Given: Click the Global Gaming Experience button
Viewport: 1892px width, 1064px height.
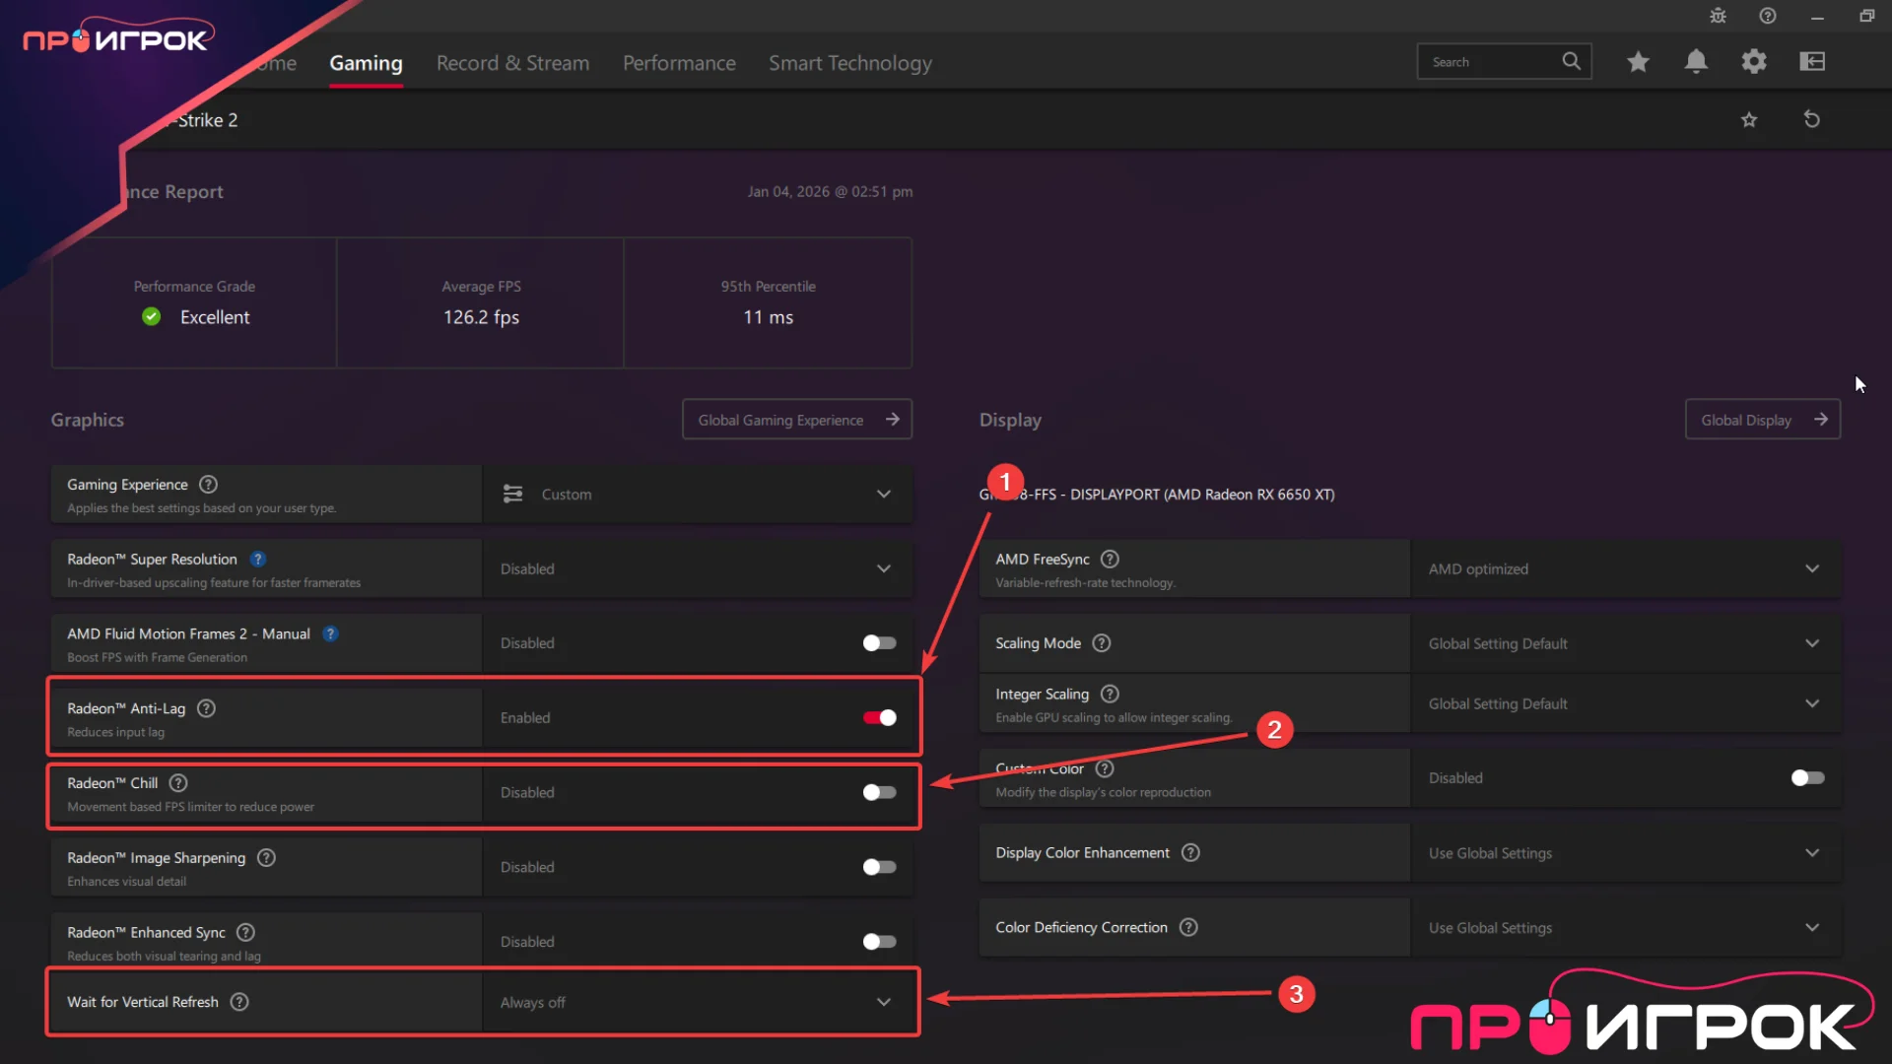Looking at the screenshot, I should pyautogui.click(x=796, y=420).
